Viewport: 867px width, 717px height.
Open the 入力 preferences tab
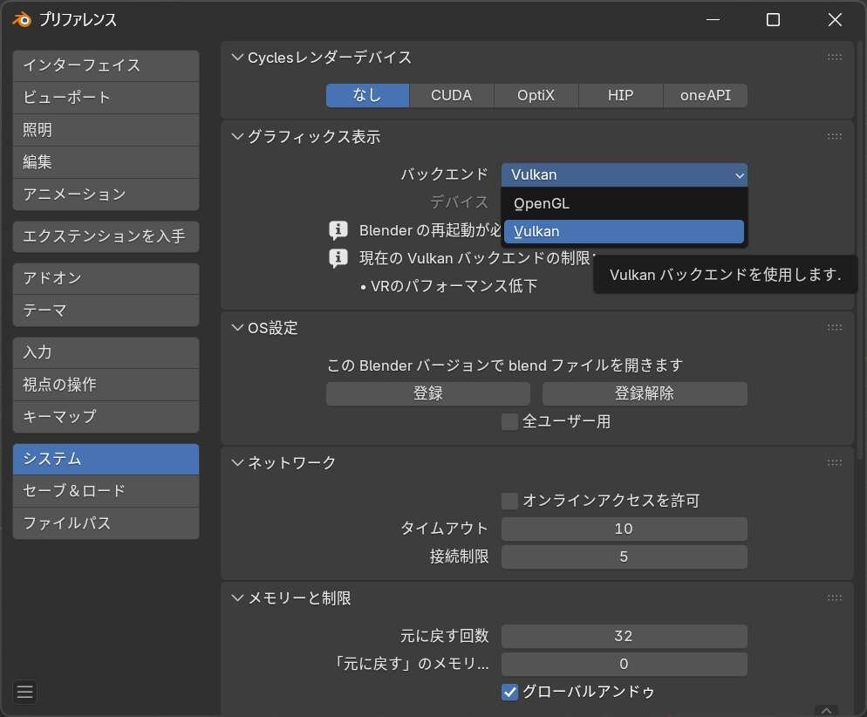click(106, 352)
